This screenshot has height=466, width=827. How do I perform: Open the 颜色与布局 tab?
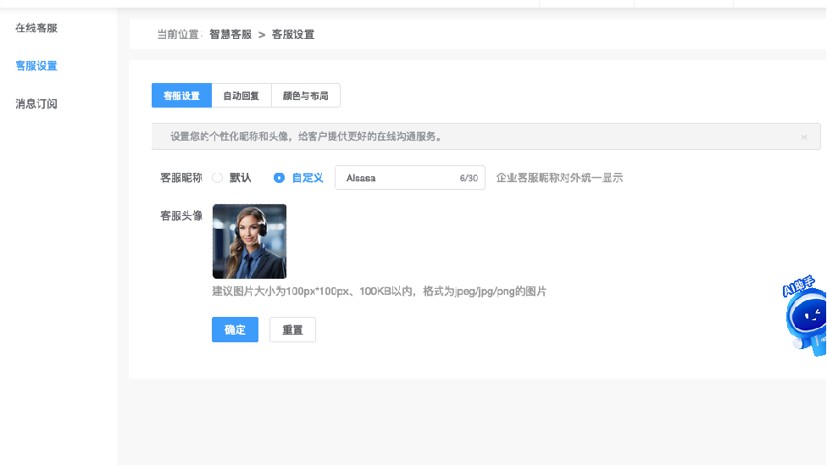click(305, 96)
